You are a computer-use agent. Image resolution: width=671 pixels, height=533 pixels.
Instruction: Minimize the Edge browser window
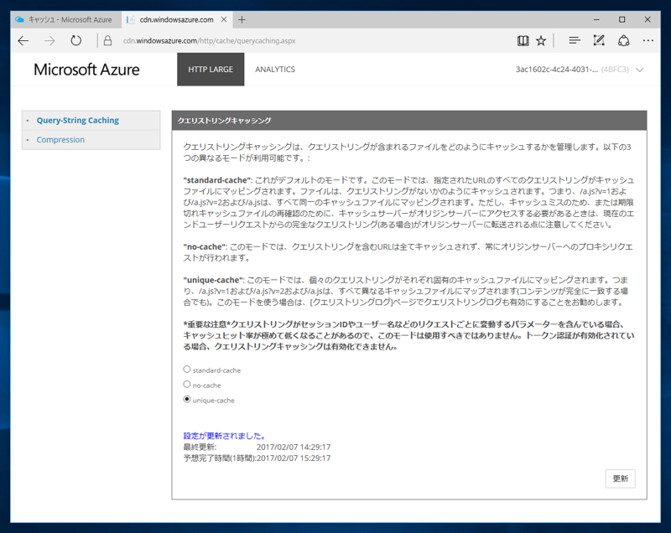(x=596, y=19)
